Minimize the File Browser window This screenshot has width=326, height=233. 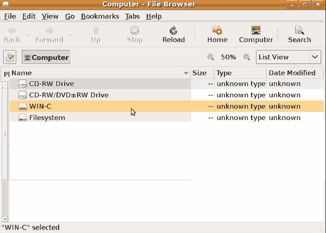click(x=292, y=4)
